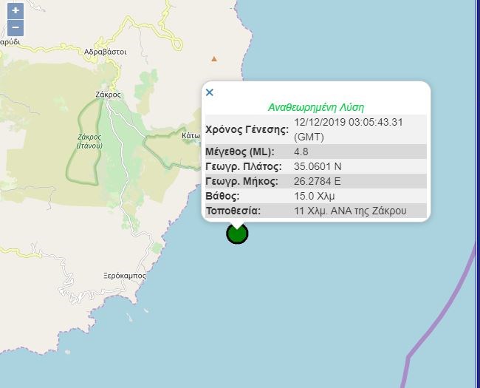Viewport: 480px width, 388px height.
Task: Zoom in the map with plus button
Action: pos(16,11)
